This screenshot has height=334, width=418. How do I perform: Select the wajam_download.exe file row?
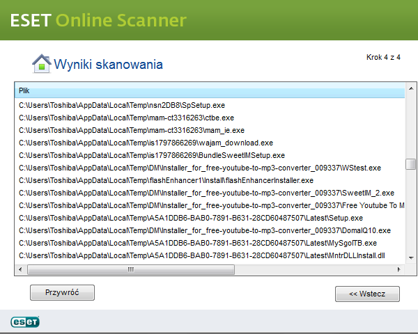coord(210,143)
